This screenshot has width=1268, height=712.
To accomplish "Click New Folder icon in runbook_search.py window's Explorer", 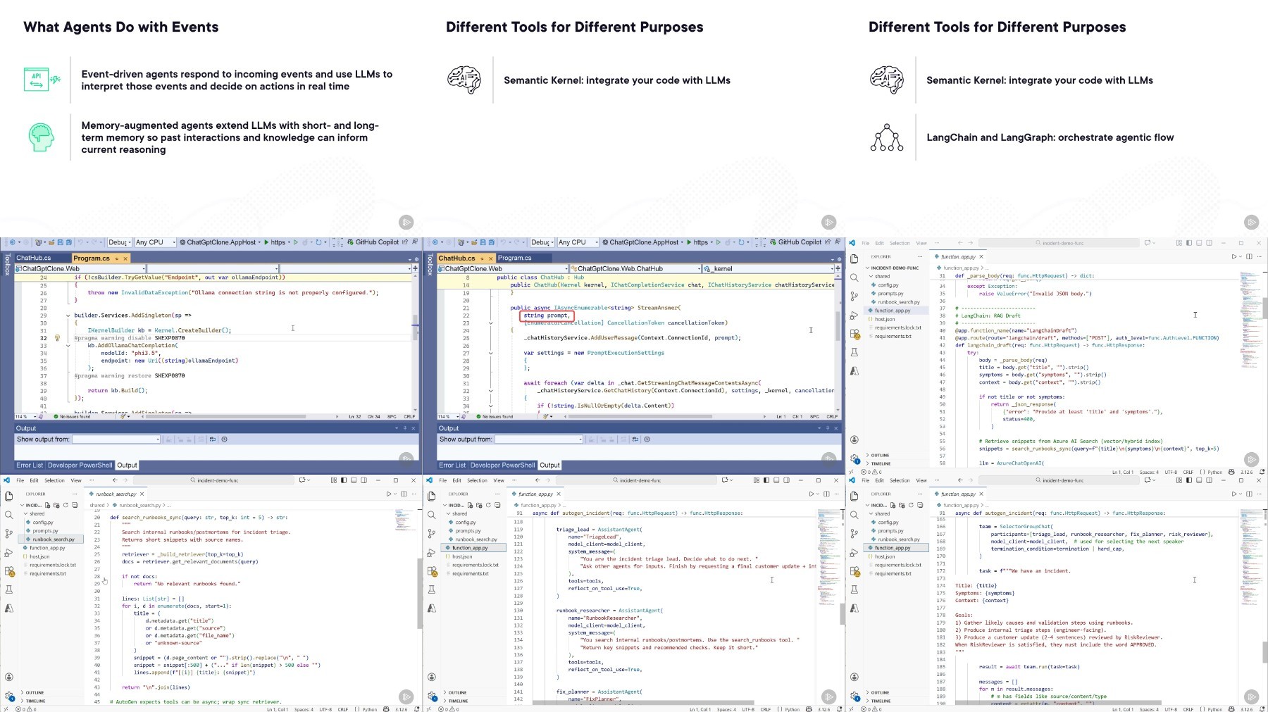I will 57,505.
